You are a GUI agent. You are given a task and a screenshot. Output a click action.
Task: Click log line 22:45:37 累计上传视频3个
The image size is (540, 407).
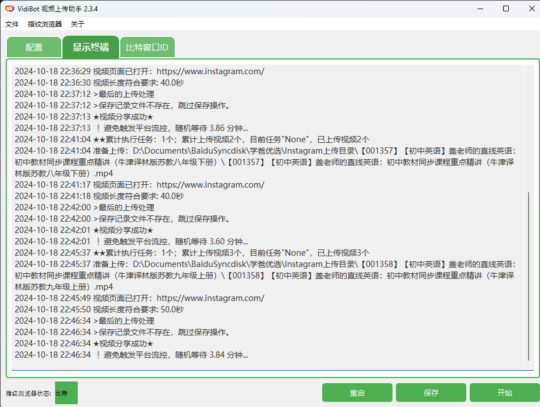point(192,253)
